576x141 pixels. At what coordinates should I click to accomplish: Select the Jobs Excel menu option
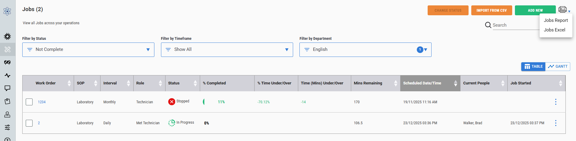click(554, 30)
